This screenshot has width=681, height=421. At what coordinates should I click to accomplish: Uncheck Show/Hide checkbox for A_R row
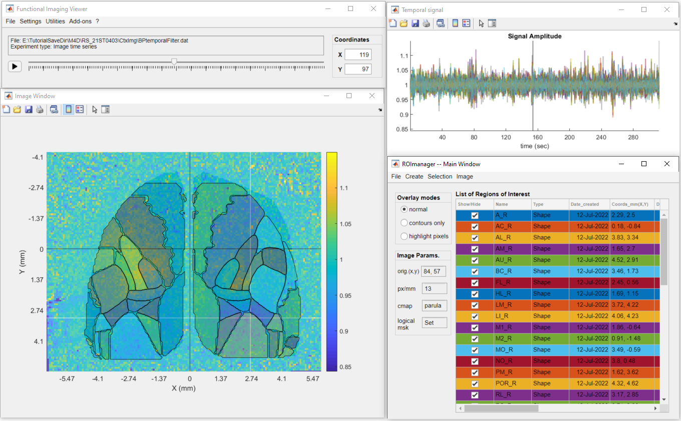[475, 215]
